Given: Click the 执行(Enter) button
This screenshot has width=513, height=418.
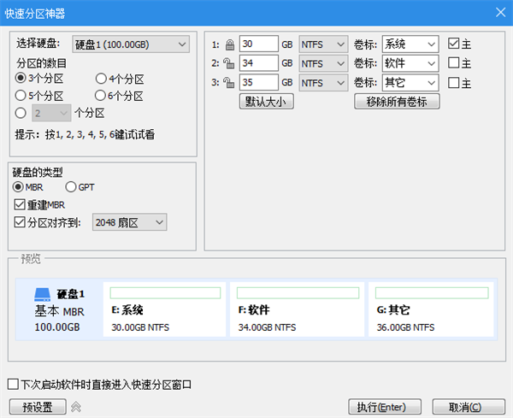Looking at the screenshot, I should pyautogui.click(x=385, y=407).
